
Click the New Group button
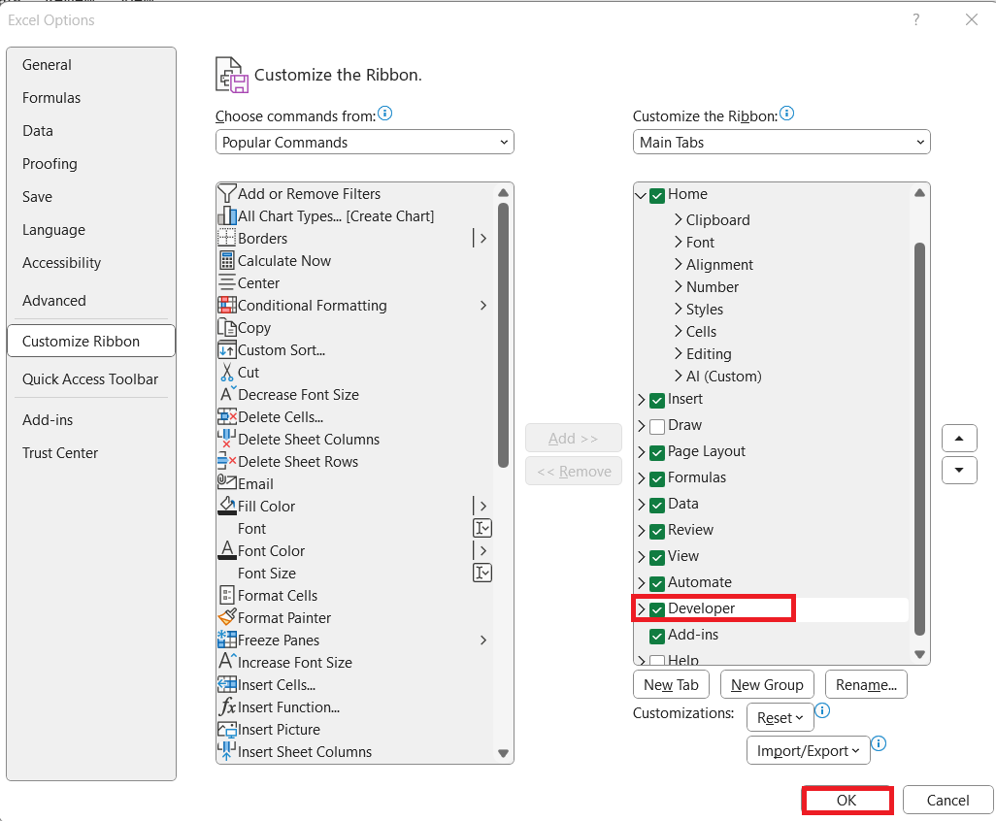pos(767,684)
